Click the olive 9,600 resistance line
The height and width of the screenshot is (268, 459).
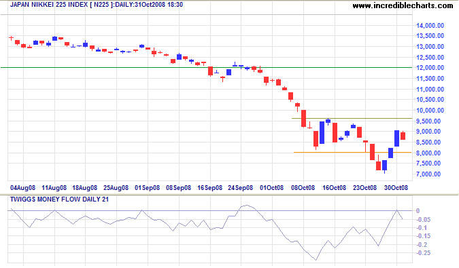point(352,118)
